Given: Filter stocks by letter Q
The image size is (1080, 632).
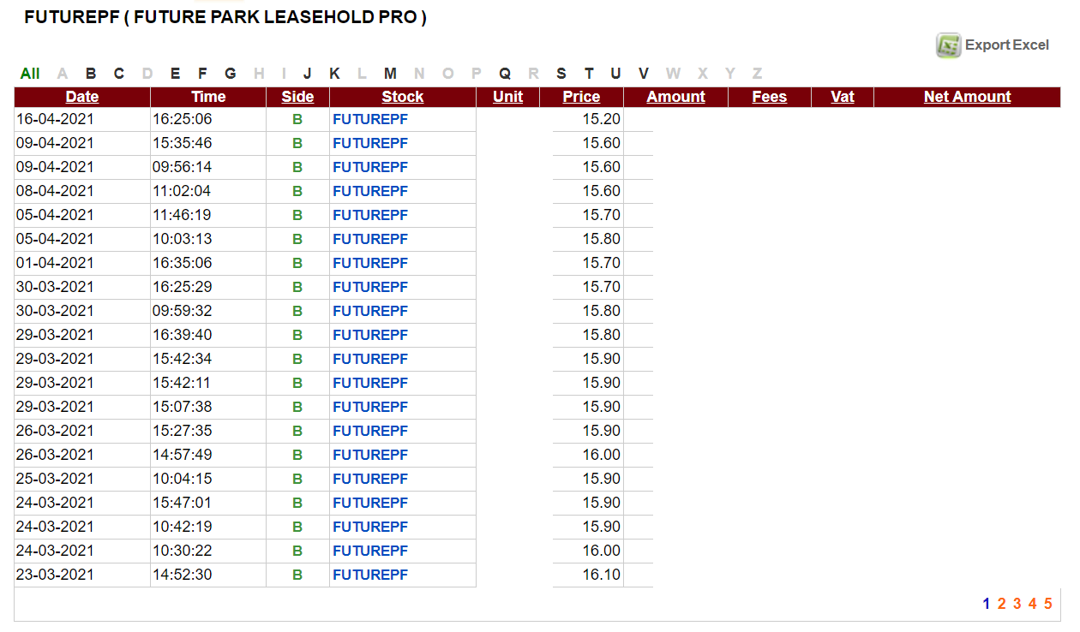Looking at the screenshot, I should click(505, 74).
